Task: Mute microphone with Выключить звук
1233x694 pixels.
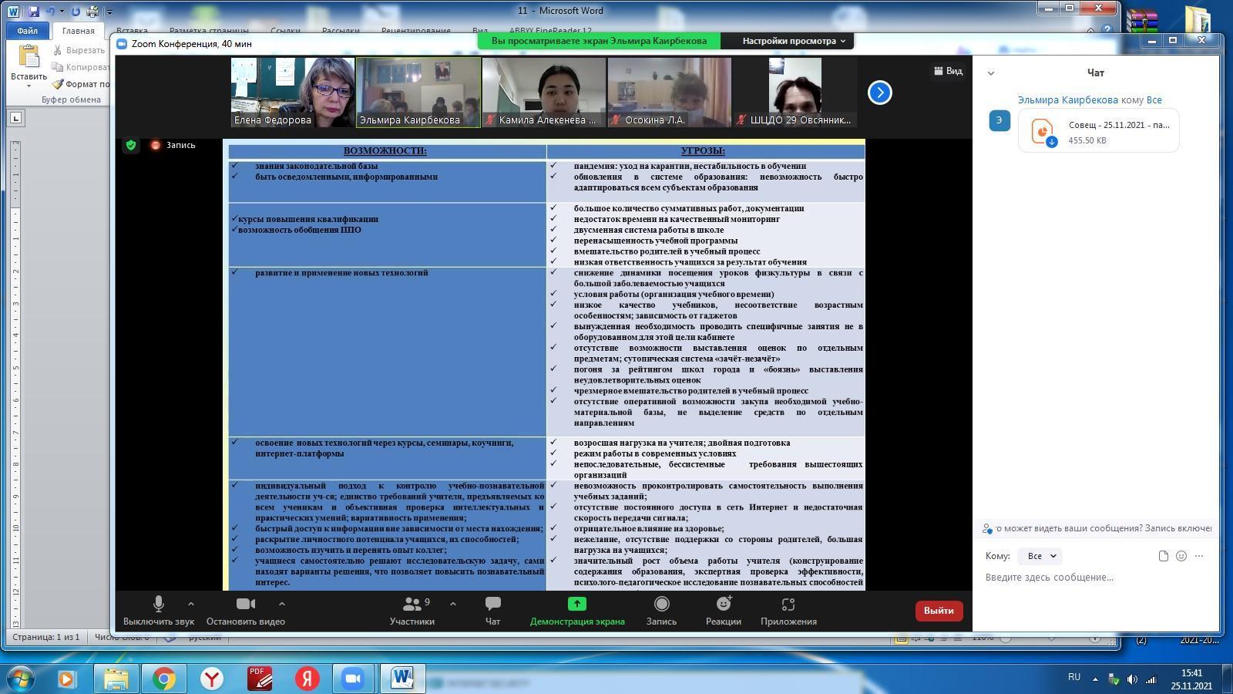Action: coord(158,611)
